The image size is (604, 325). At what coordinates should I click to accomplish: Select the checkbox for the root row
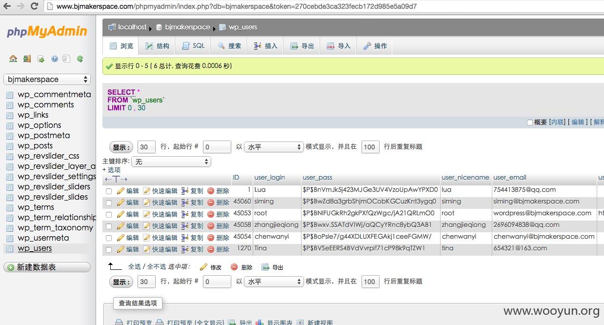pos(109,215)
